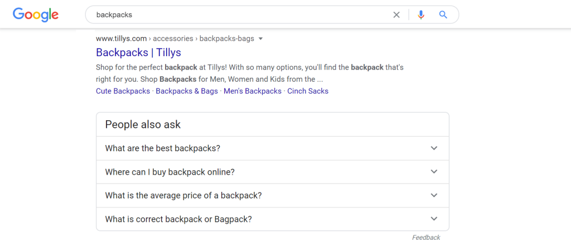Go to the 'Backpacks & Bags' sitelink
The height and width of the screenshot is (252, 571).
click(x=187, y=91)
